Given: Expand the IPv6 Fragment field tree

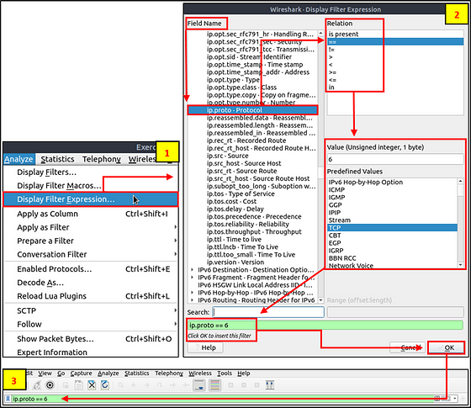Looking at the screenshot, I should tap(193, 278).
